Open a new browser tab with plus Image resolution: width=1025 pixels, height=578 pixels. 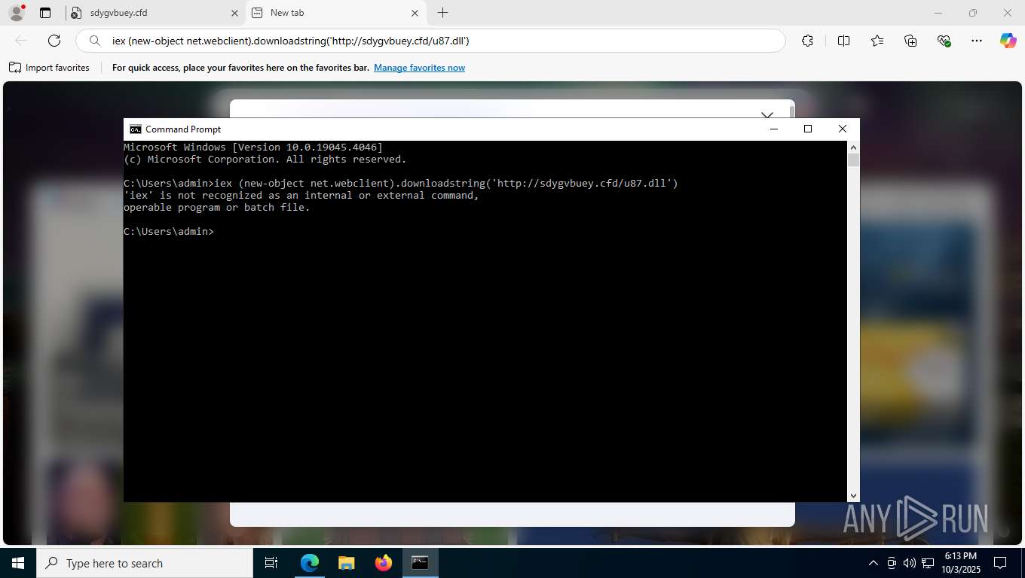point(442,13)
